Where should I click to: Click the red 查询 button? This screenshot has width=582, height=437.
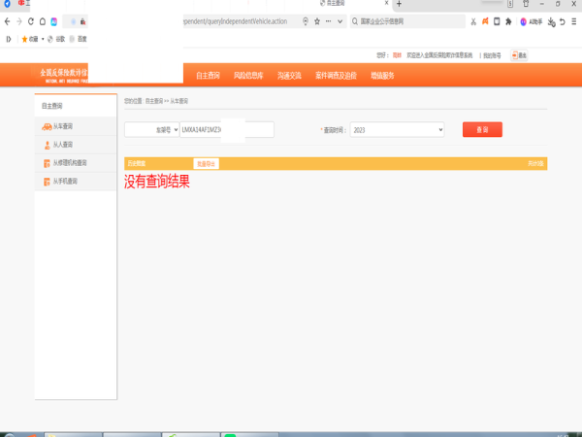[x=482, y=129]
